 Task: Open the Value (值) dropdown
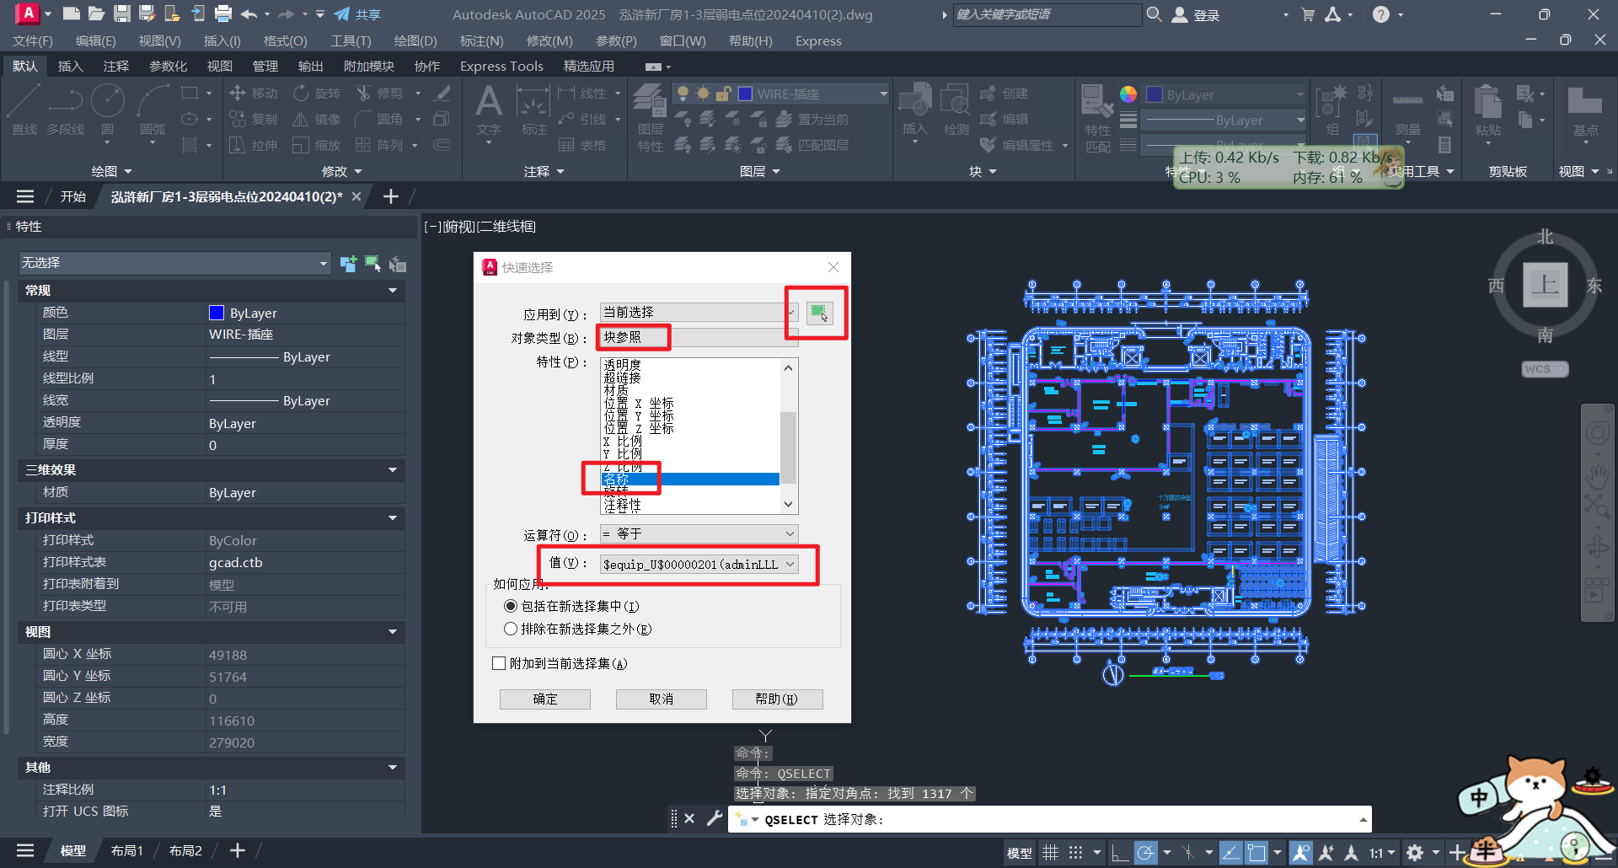[x=699, y=564]
